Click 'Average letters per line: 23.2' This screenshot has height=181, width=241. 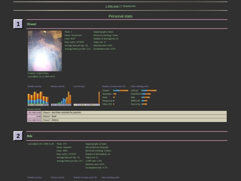[x=78, y=49]
